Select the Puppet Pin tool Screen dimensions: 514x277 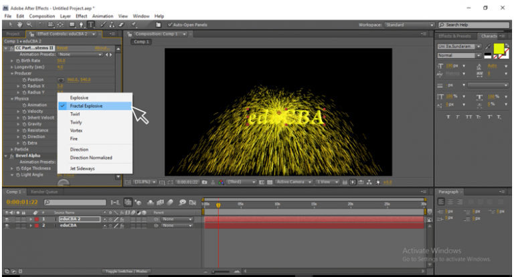[x=134, y=25]
